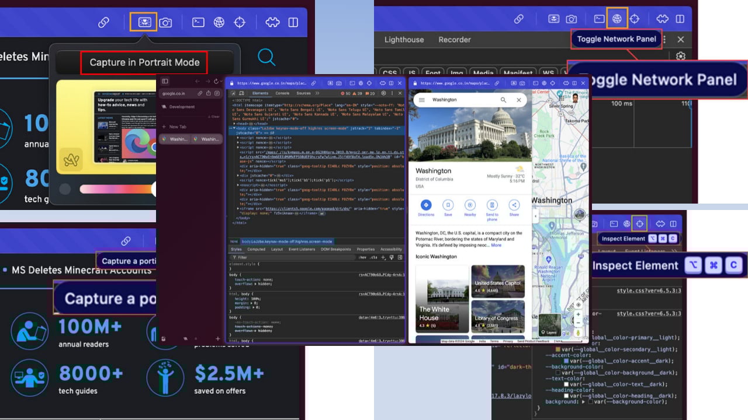Image resolution: width=748 pixels, height=420 pixels.
Task: Click Clear in Arc sidebar
Action: (215, 117)
